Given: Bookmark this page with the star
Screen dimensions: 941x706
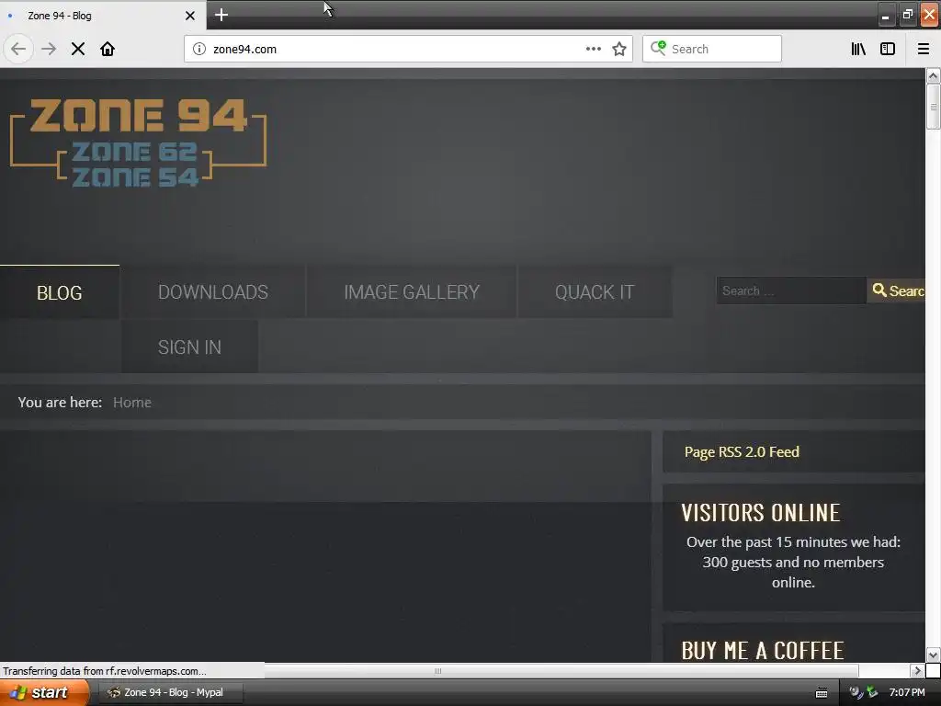Looking at the screenshot, I should [x=619, y=49].
